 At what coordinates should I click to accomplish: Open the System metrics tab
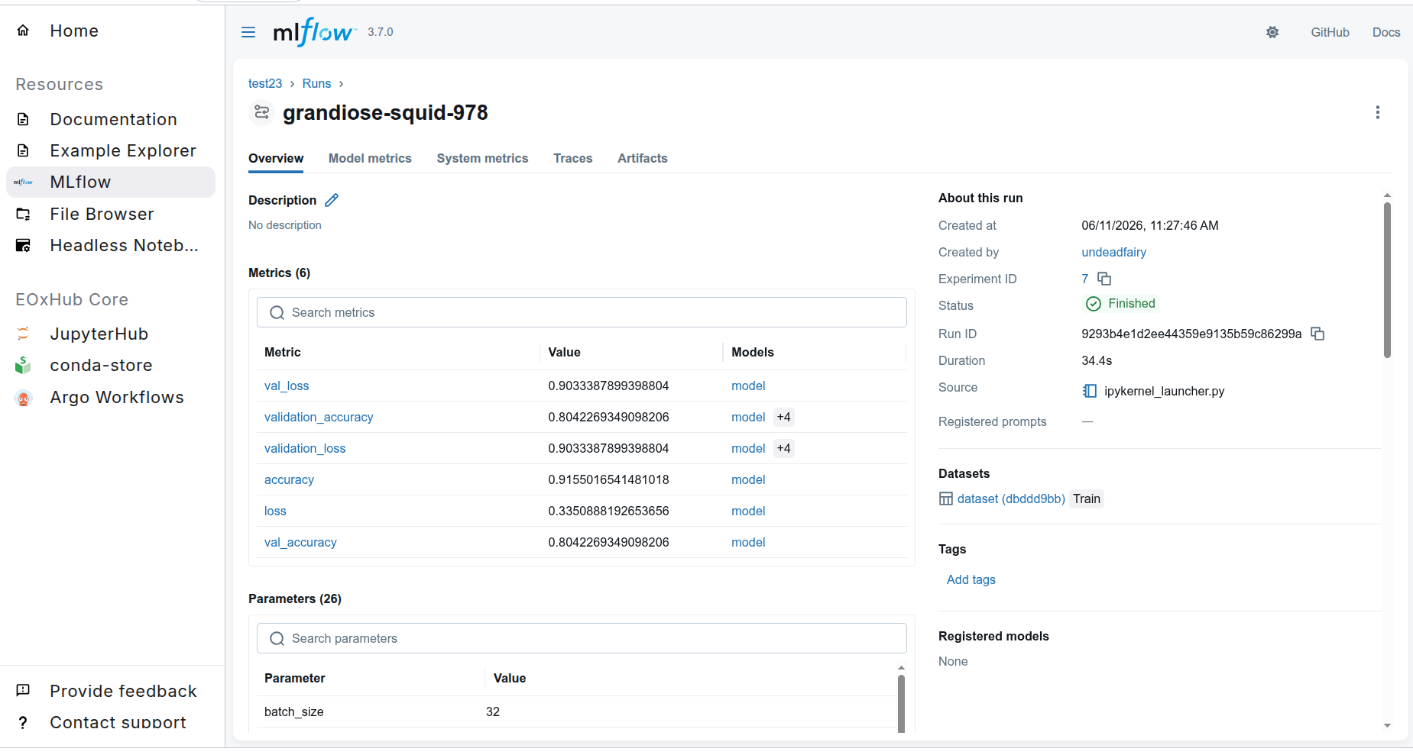click(x=482, y=158)
